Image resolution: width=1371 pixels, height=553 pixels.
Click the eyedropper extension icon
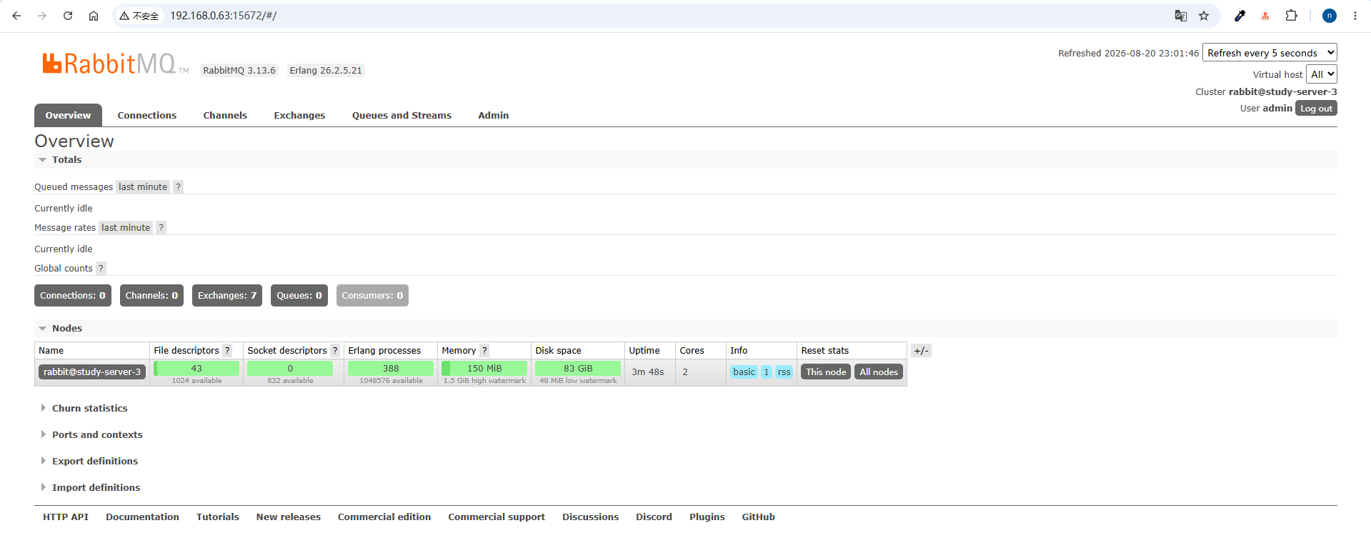(1240, 16)
